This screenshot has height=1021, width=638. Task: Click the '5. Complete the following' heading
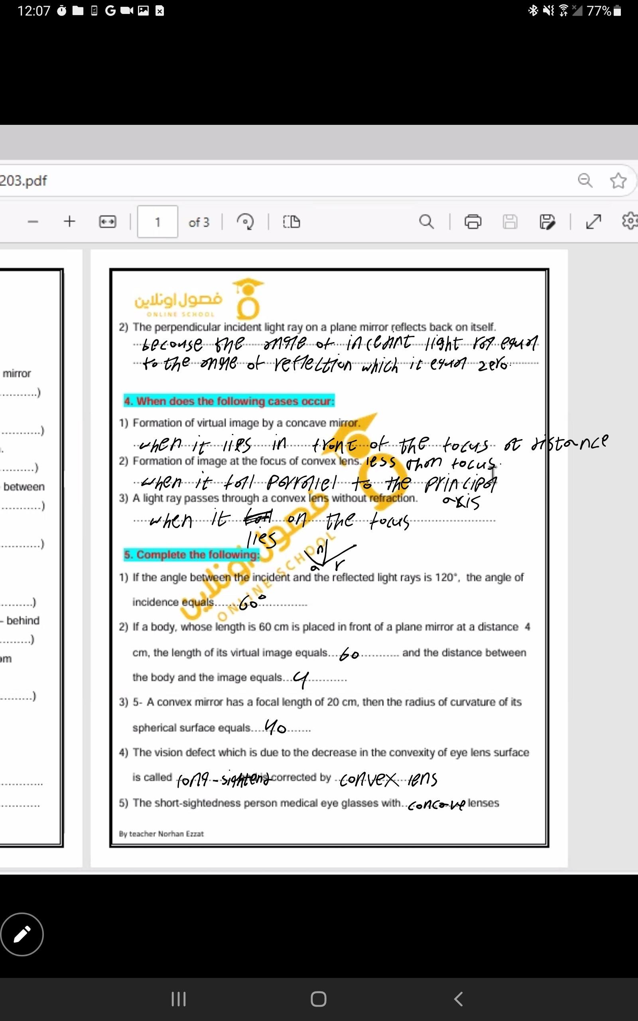point(192,554)
